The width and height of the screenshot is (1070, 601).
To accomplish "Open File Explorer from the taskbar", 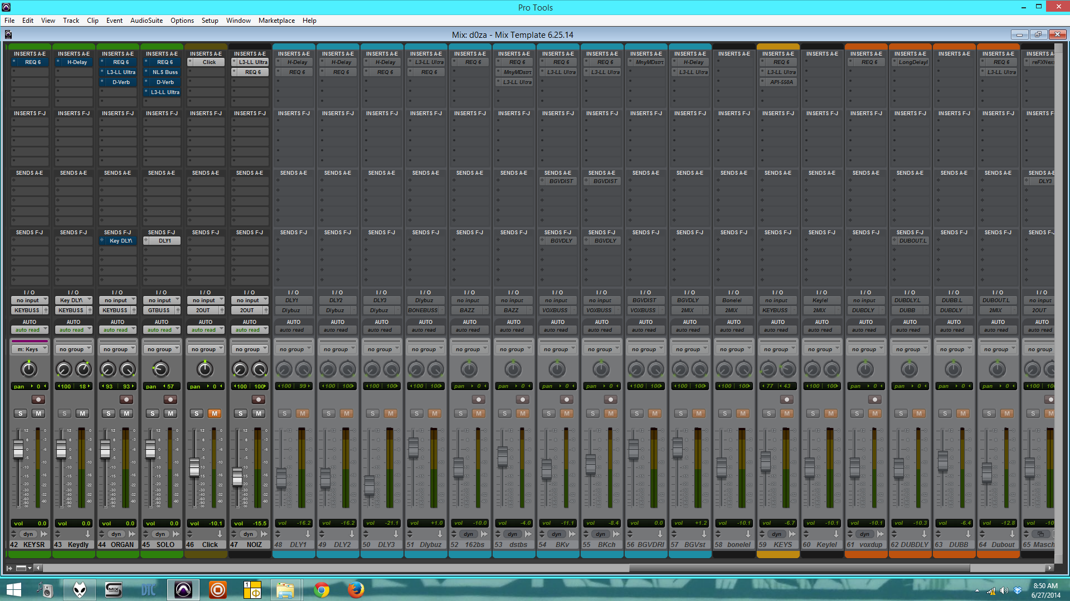I will [285, 589].
